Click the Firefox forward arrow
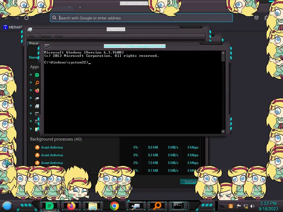 [17, 18]
